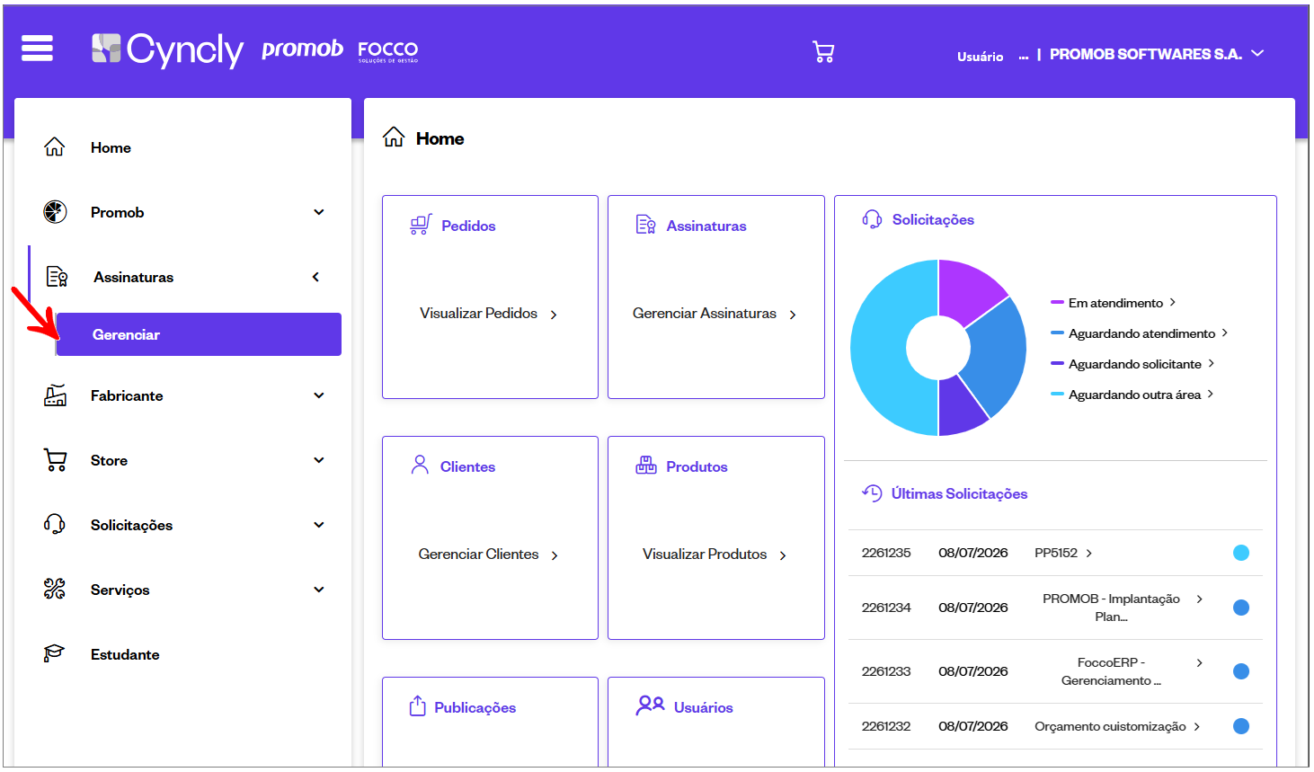Filter by Aguardando atendimento legend entry
The height and width of the screenshot is (772, 1314).
(1141, 333)
